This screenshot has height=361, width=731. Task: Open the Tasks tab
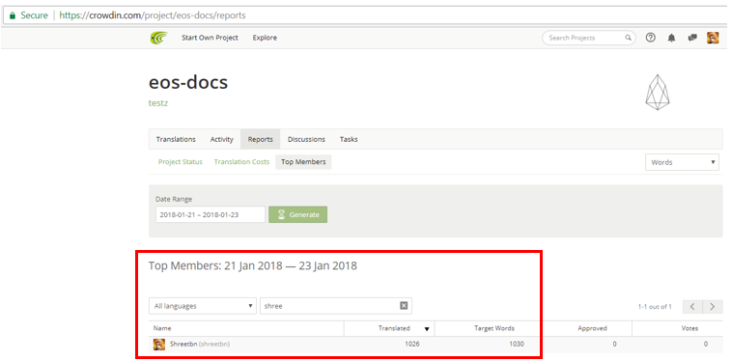tap(349, 139)
